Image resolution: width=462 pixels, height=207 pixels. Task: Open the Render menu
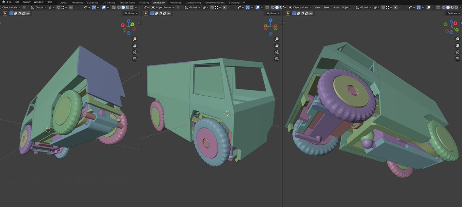(27, 2)
